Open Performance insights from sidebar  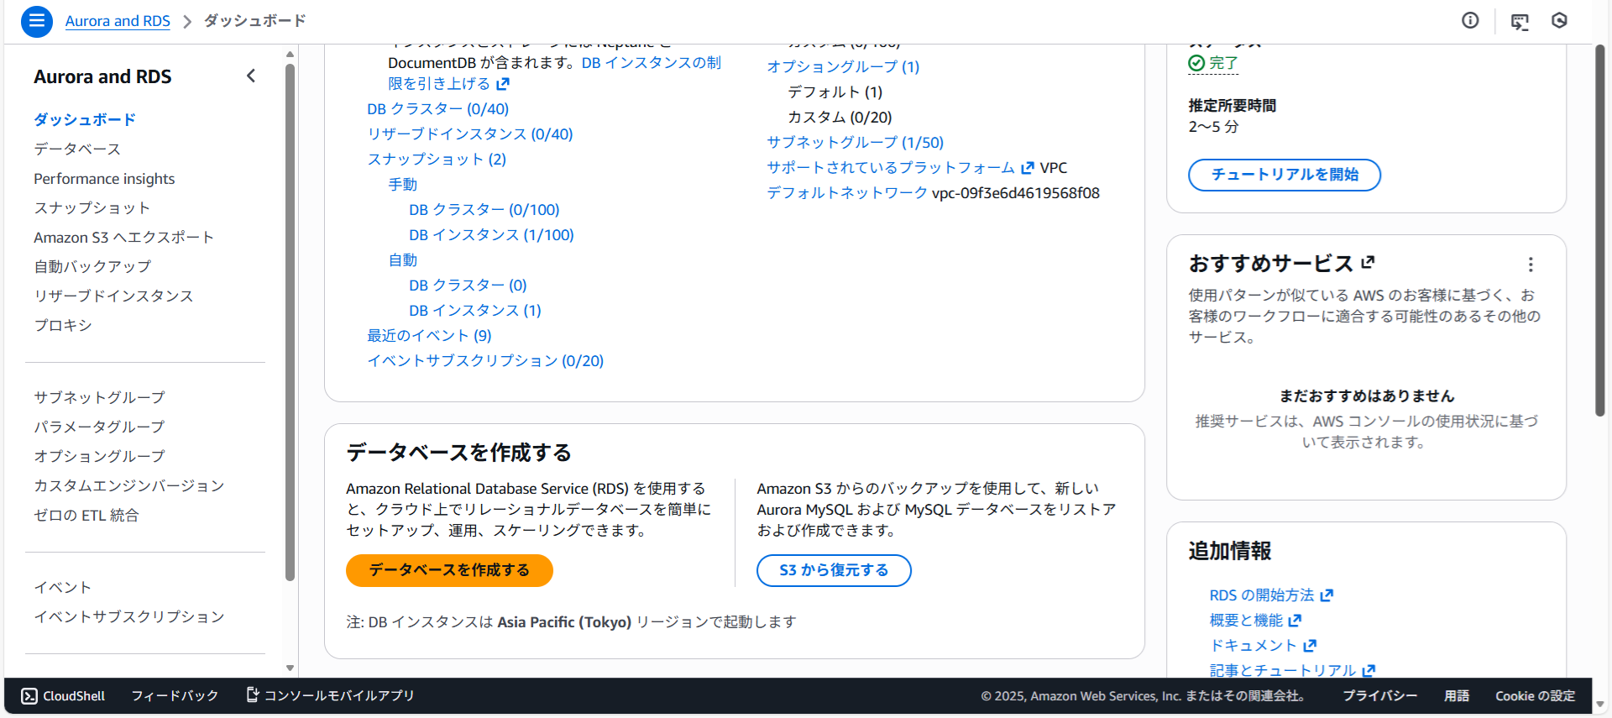[104, 179]
